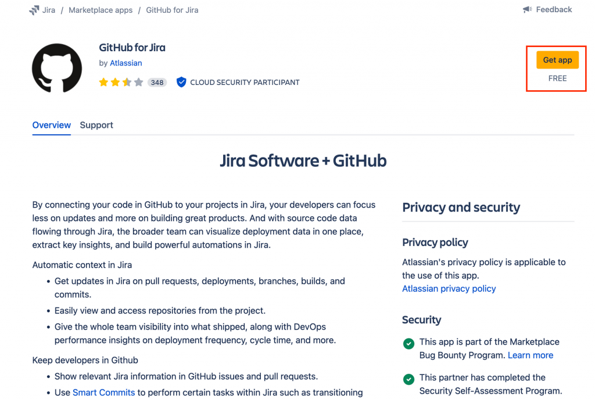Click Automatic context in Jira text
This screenshot has width=595, height=400.
click(82, 265)
